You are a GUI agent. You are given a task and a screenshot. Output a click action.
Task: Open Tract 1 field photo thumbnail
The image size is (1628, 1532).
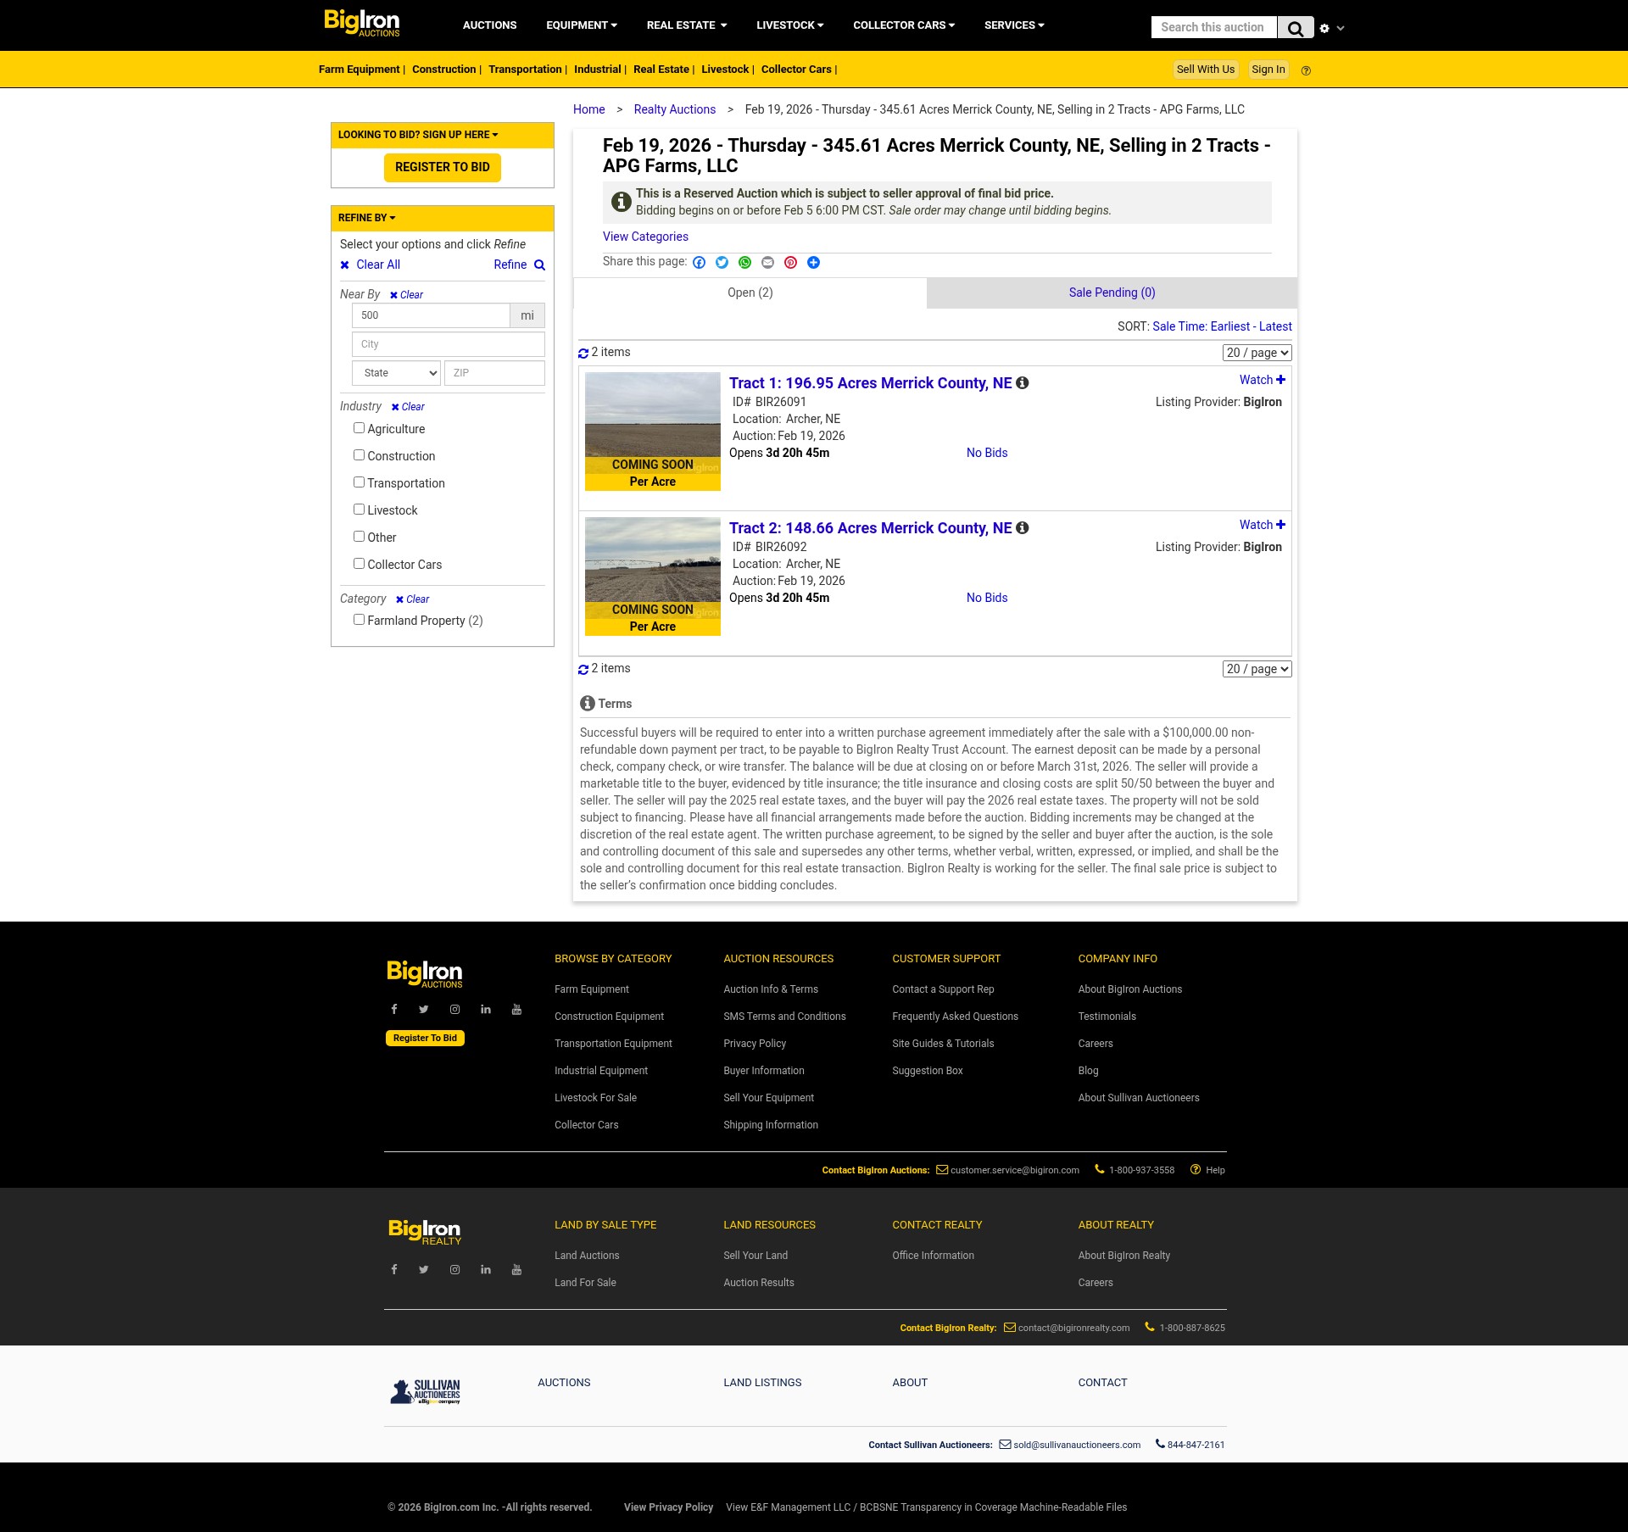tap(653, 432)
